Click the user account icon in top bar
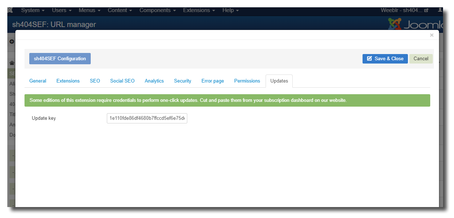The image size is (454, 218). click(x=440, y=10)
